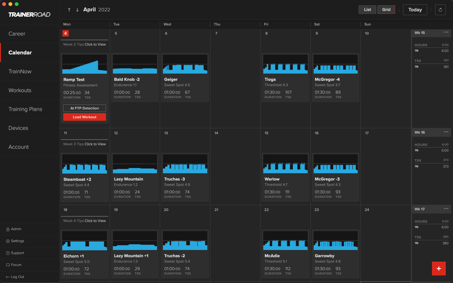Open the Wk 15 options ellipsis menu
The width and height of the screenshot is (453, 283).
click(x=446, y=32)
